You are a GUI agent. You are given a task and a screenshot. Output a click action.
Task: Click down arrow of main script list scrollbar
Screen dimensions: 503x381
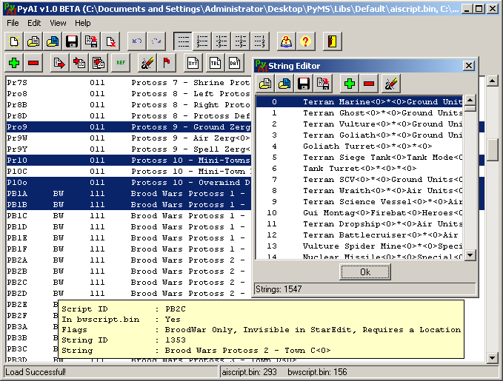pyautogui.click(x=492, y=358)
